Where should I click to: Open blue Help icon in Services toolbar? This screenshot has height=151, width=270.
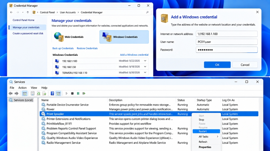[52, 93]
